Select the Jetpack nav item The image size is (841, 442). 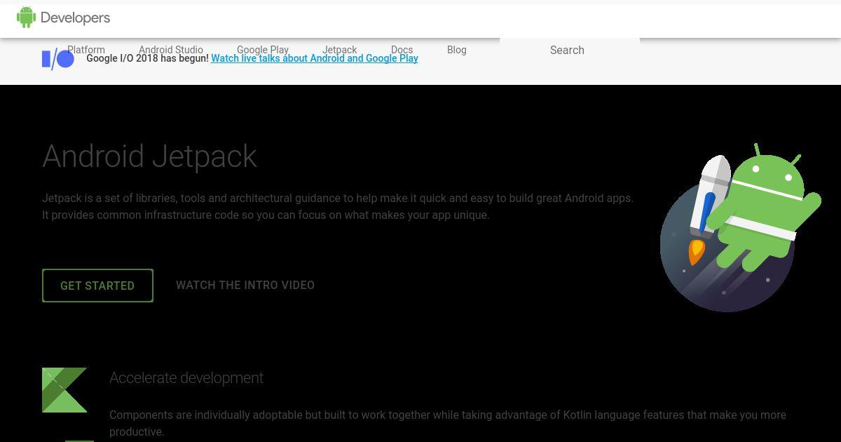coord(340,50)
